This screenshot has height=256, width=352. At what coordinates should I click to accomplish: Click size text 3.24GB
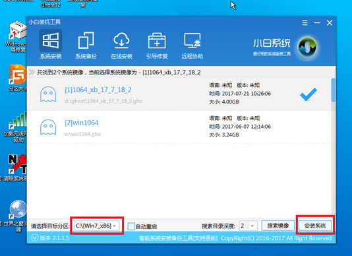(x=230, y=135)
